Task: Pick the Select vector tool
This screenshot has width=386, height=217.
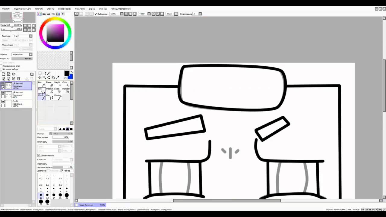Action: [x=57, y=90]
